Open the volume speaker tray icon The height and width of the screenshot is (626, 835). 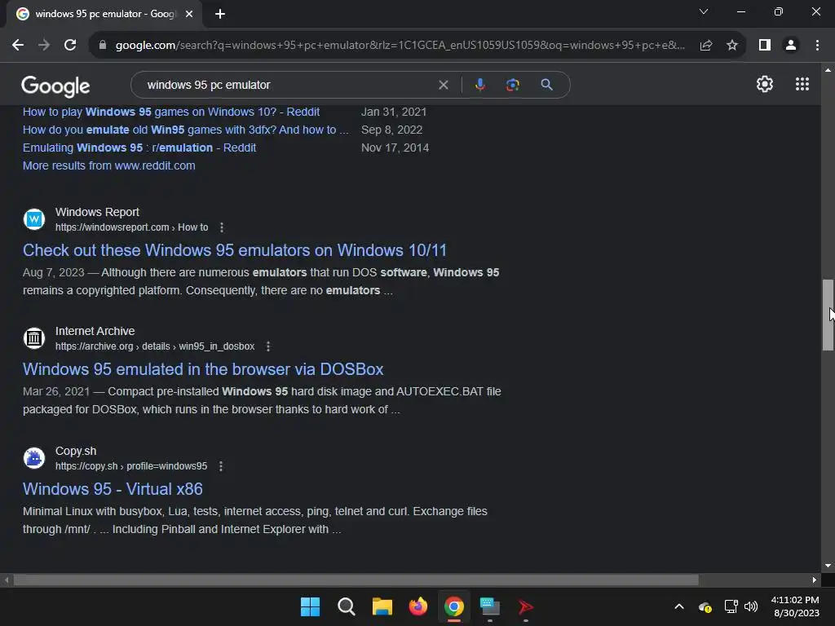coord(751,606)
